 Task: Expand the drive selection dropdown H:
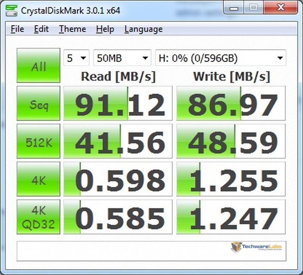[221, 58]
